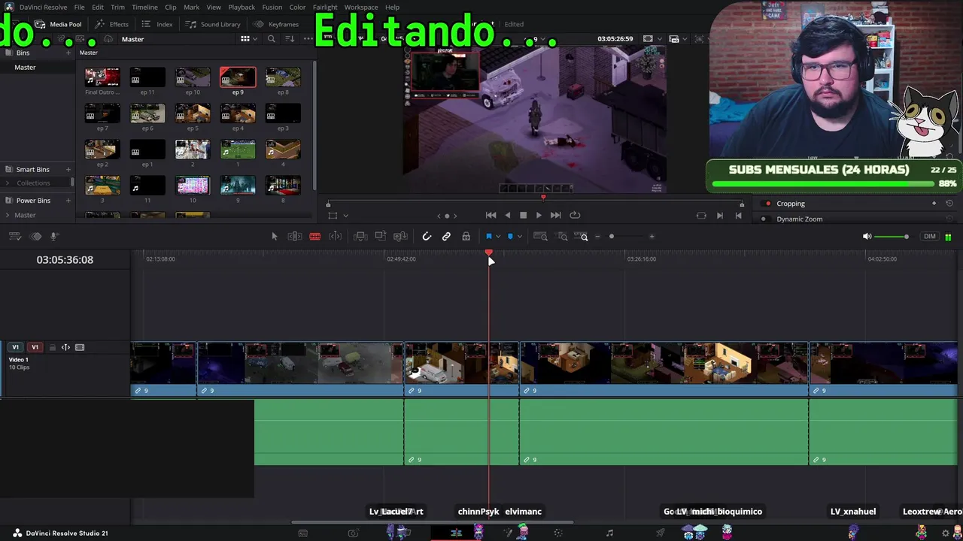Play the viewer forward
Viewport: 963px width, 541px height.
coord(539,216)
